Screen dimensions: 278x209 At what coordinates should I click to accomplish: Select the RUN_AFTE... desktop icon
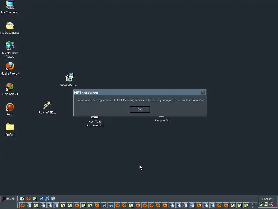coord(47,107)
